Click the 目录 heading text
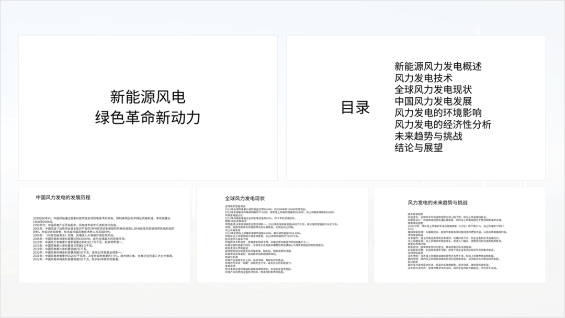565x318 pixels. click(355, 107)
